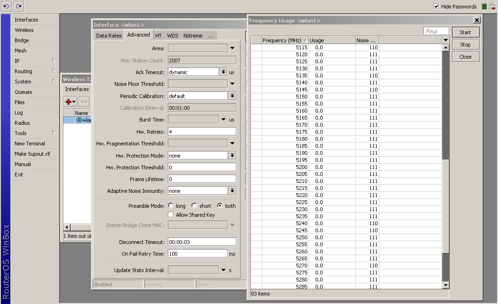Viewport: 498px width, 304px height.
Task: Click the Redo arrow icon
Action: pyautogui.click(x=18, y=6)
